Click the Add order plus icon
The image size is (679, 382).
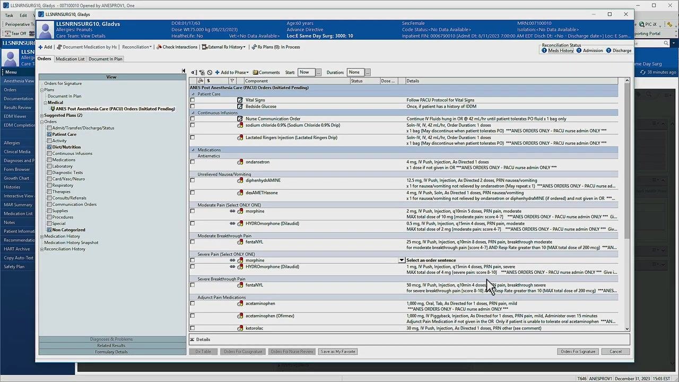[40, 47]
